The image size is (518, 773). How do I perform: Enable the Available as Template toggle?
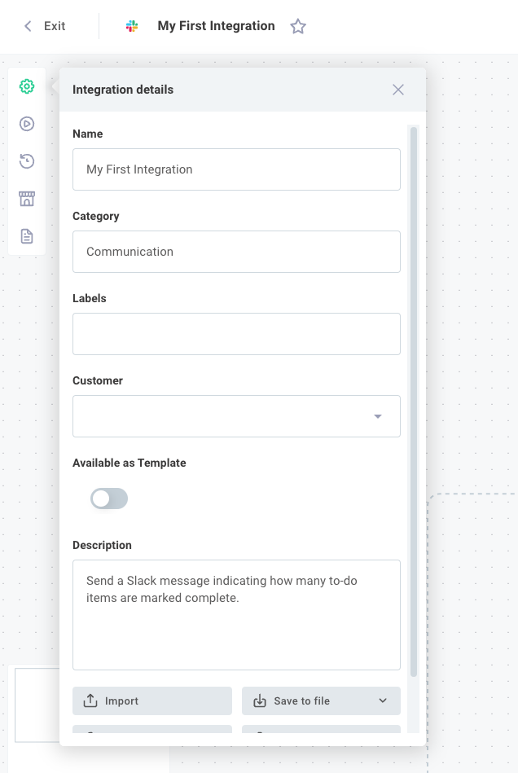pyautogui.click(x=109, y=498)
